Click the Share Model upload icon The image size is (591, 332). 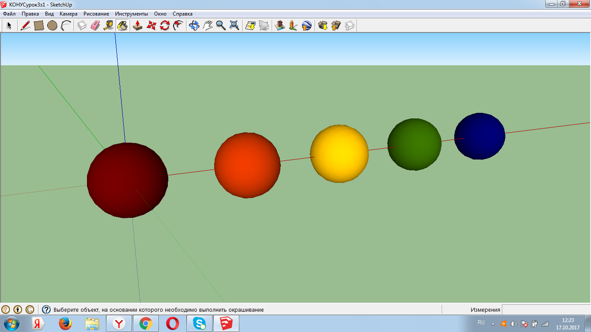point(336,26)
